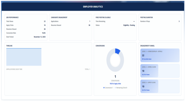Screen dimensions: 186x102
Task: Select the Total Views label in Job Performance
Action: [10, 21]
